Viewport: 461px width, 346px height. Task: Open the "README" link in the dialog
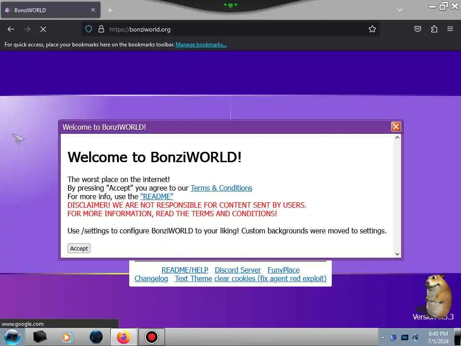click(x=157, y=196)
